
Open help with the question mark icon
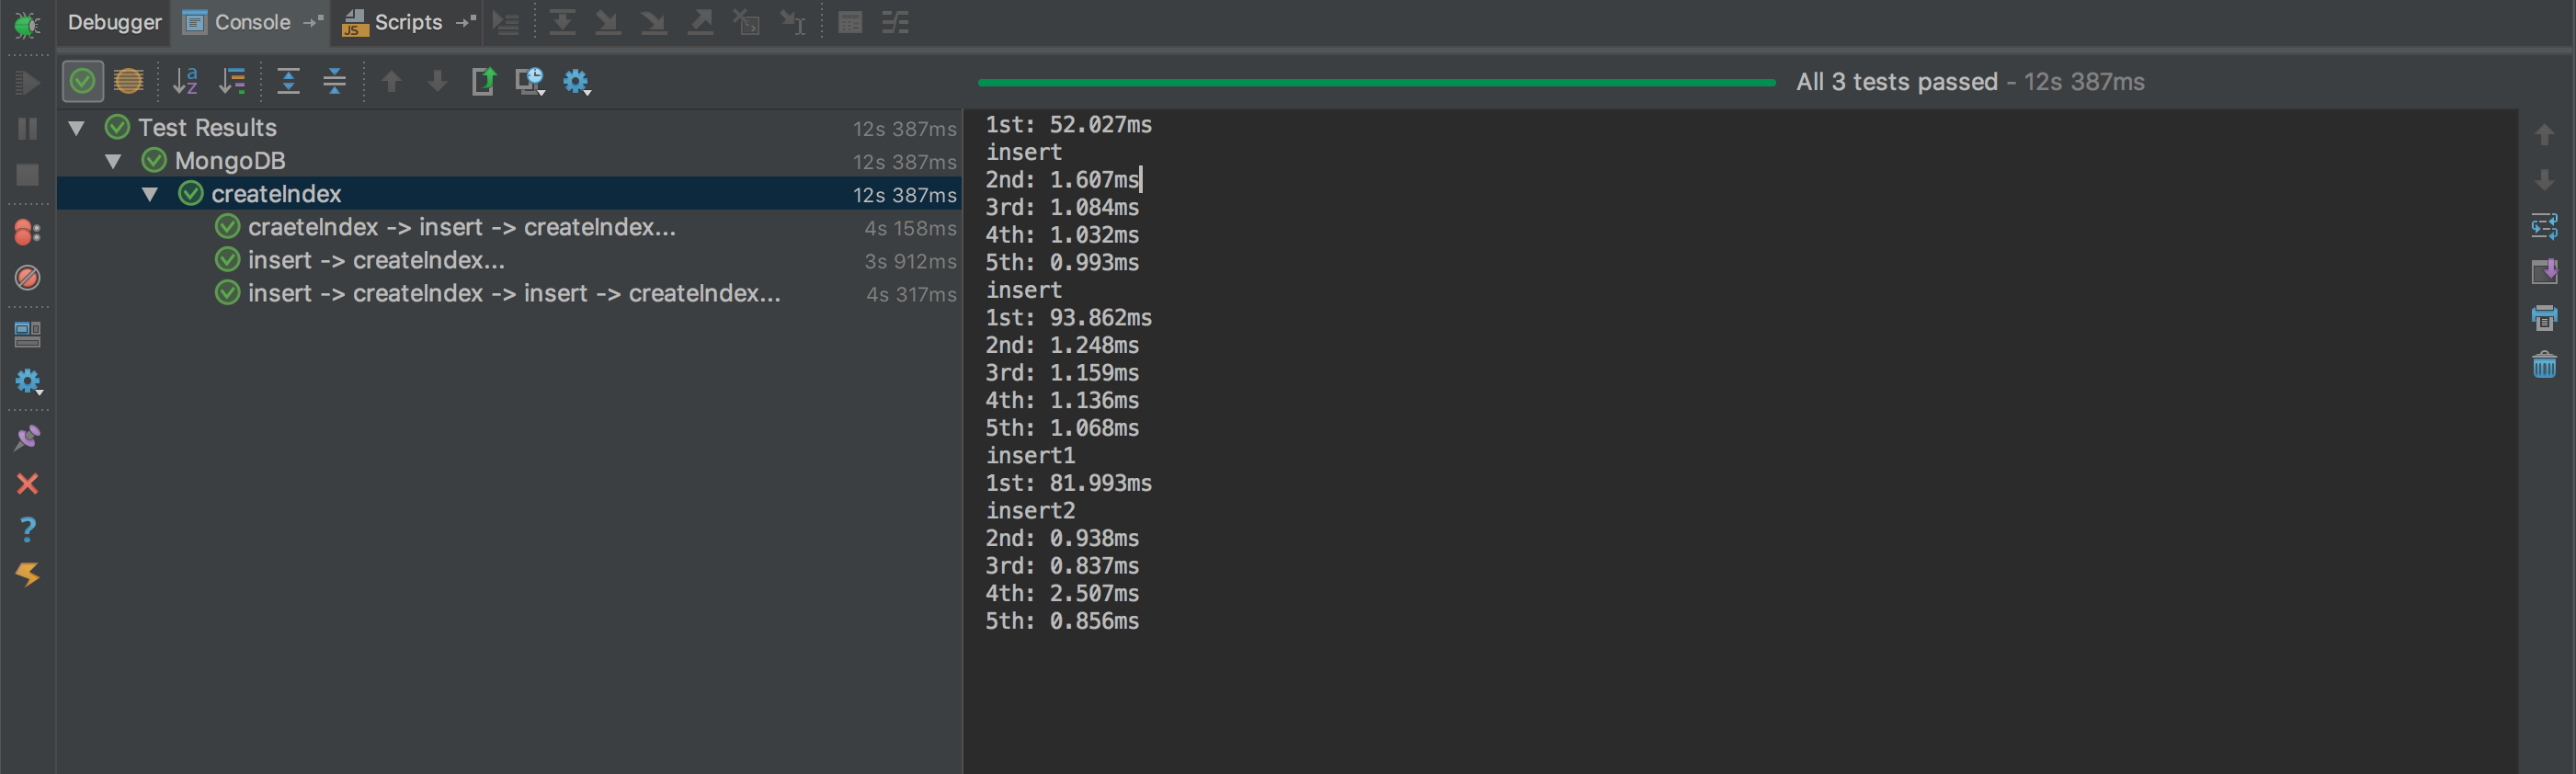27,529
